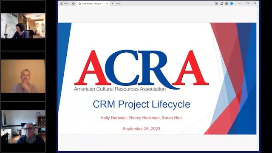Go to the Home icon

tap(74, 3)
